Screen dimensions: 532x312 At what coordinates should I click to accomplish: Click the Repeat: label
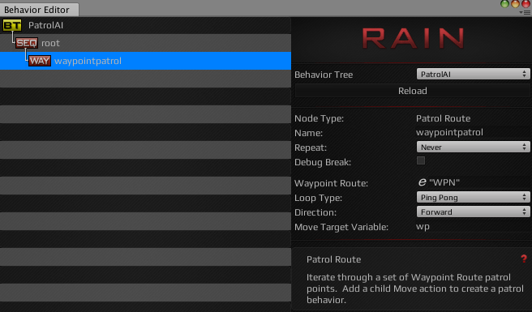pos(311,147)
